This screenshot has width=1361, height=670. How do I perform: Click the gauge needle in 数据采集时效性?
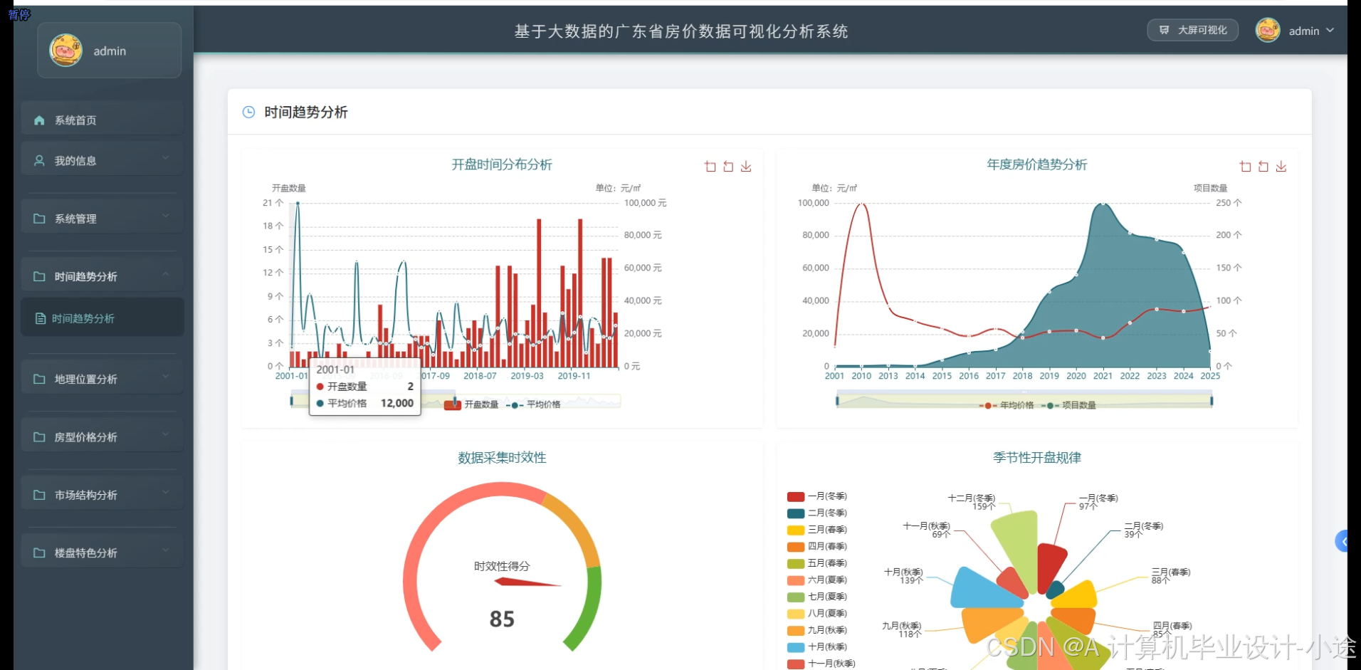pyautogui.click(x=527, y=582)
